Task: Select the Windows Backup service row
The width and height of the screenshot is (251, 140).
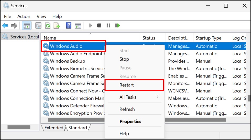Action: click(x=67, y=61)
